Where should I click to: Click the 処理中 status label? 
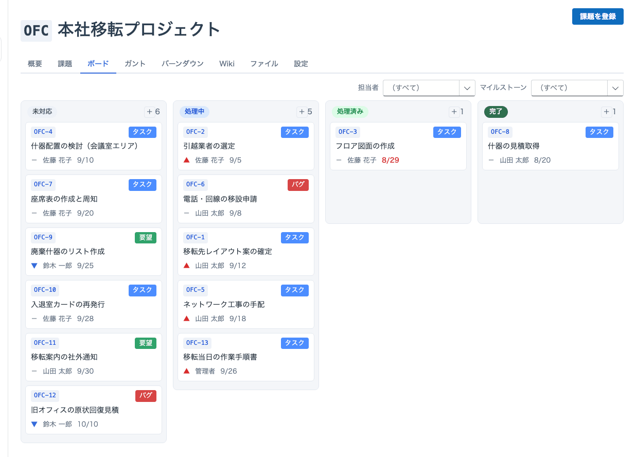[x=195, y=112]
